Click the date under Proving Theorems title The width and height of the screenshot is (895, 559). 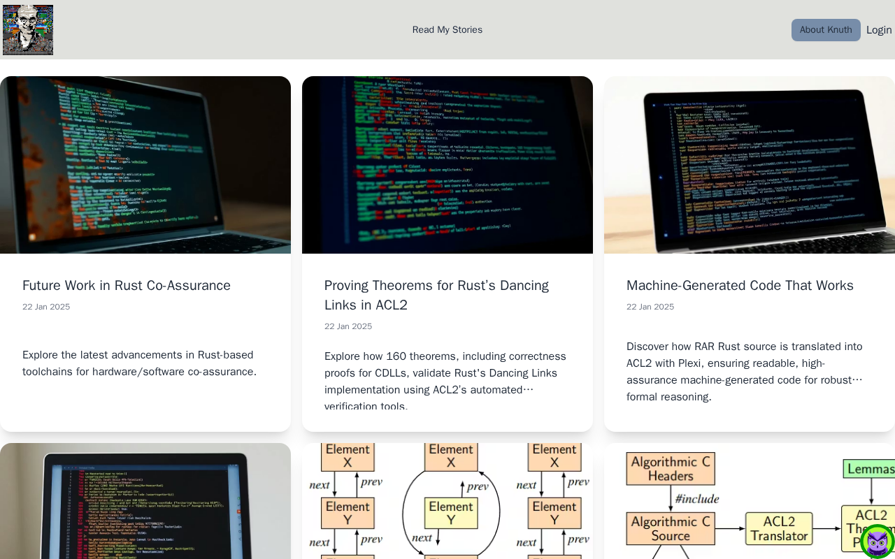348,326
